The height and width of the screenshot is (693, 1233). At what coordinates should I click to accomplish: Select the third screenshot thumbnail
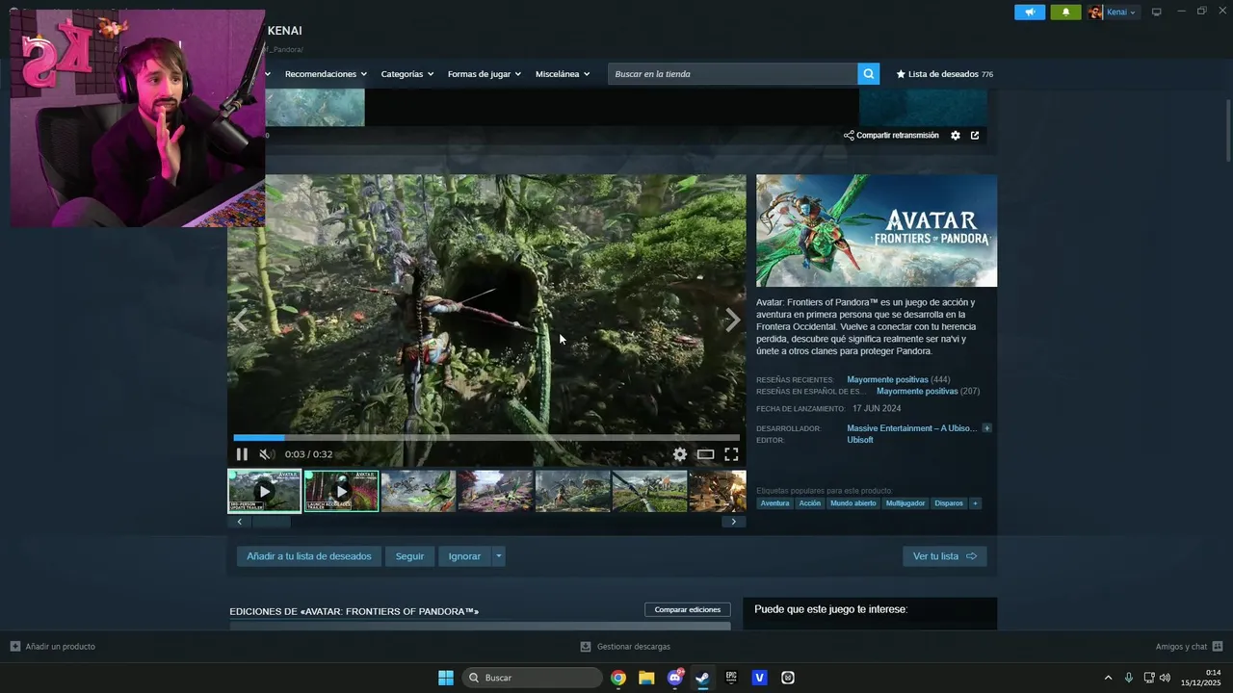[x=418, y=491]
